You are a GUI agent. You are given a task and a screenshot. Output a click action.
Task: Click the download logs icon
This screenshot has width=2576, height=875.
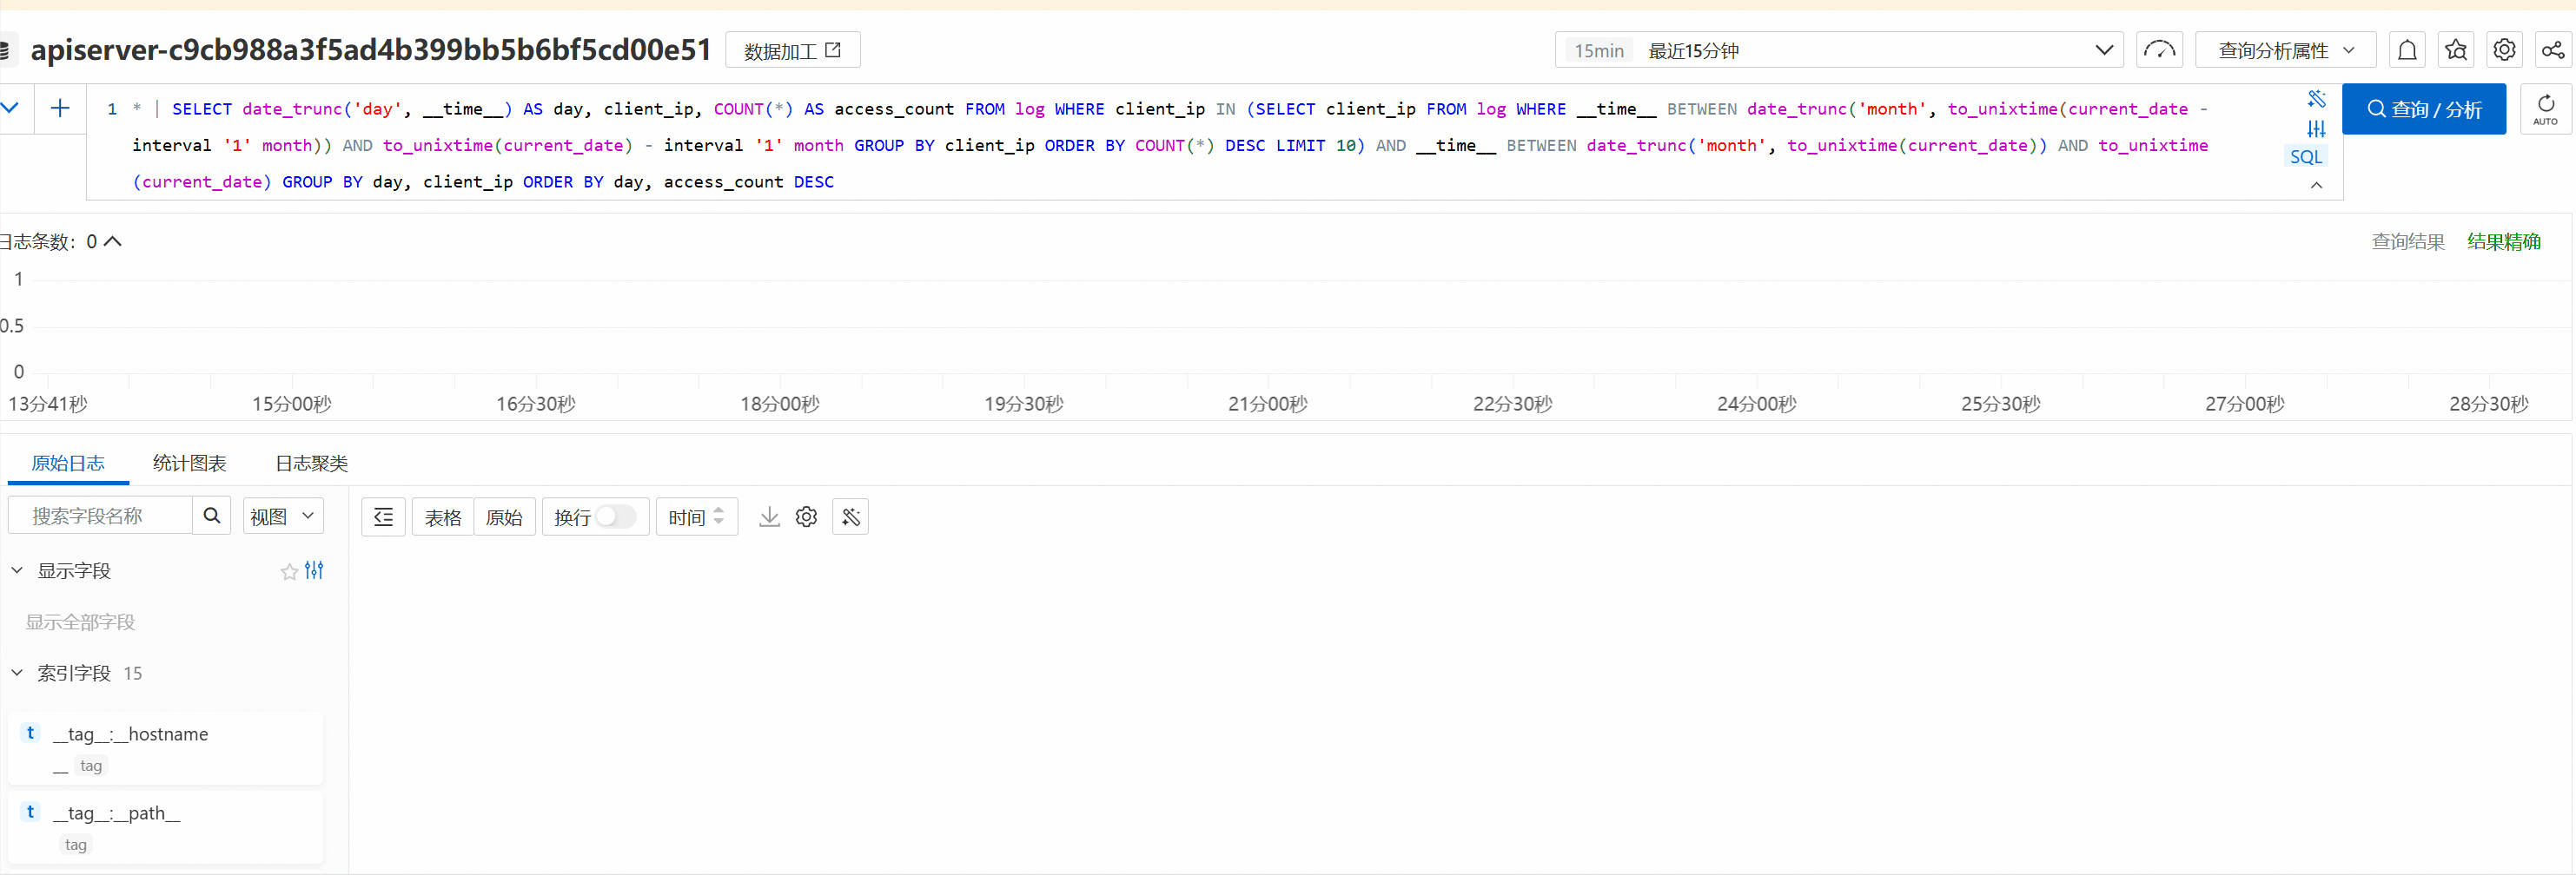coord(769,516)
